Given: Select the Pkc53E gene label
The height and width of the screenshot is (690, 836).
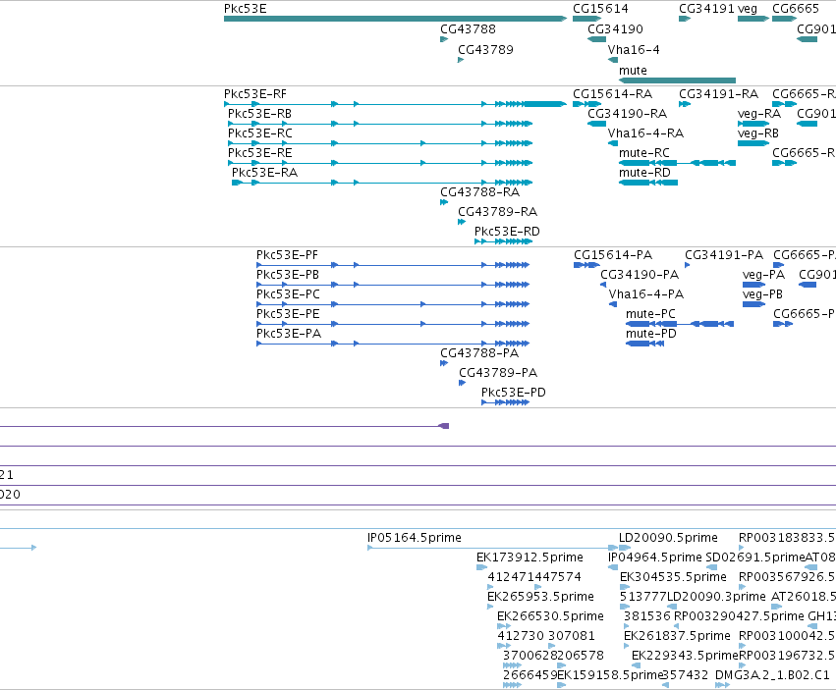Looking at the screenshot, I should [246, 9].
